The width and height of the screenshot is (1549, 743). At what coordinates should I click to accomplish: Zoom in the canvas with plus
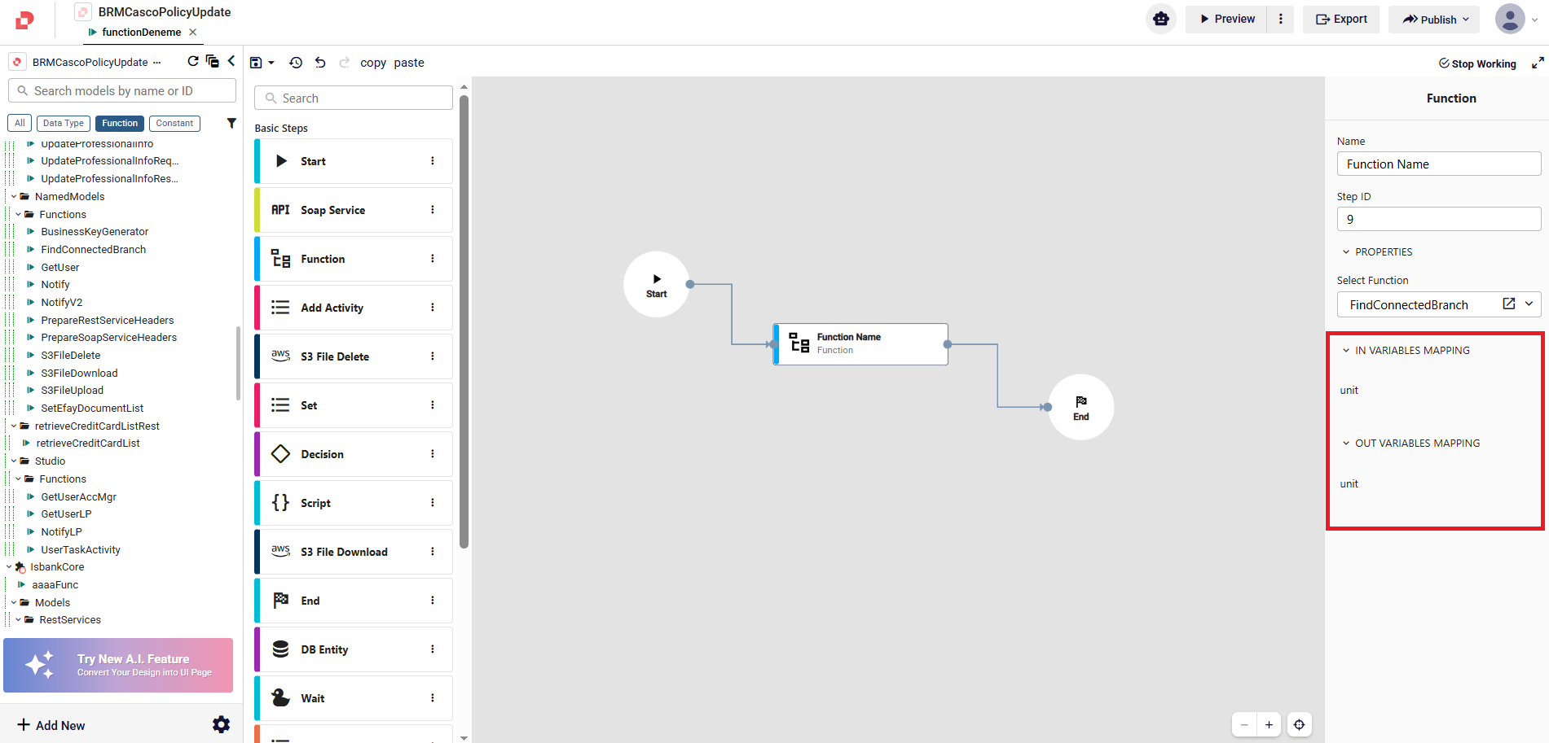click(x=1269, y=724)
